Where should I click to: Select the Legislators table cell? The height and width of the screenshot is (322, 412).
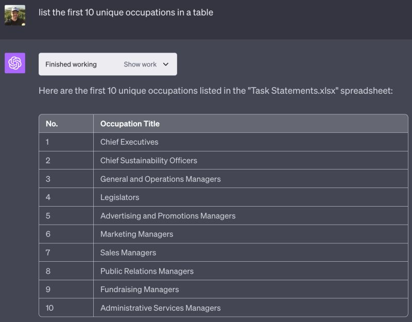click(x=119, y=197)
